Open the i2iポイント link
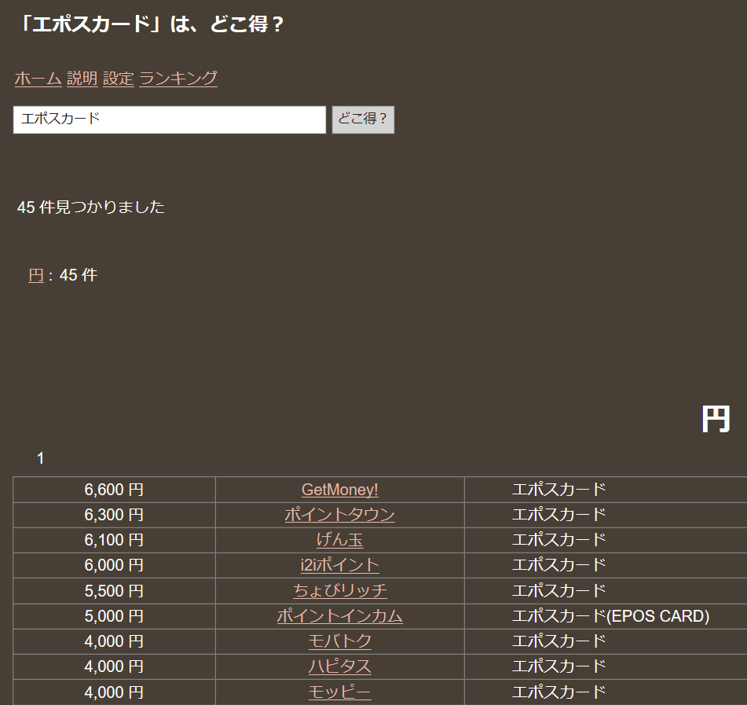The width and height of the screenshot is (747, 705). pyautogui.click(x=339, y=565)
